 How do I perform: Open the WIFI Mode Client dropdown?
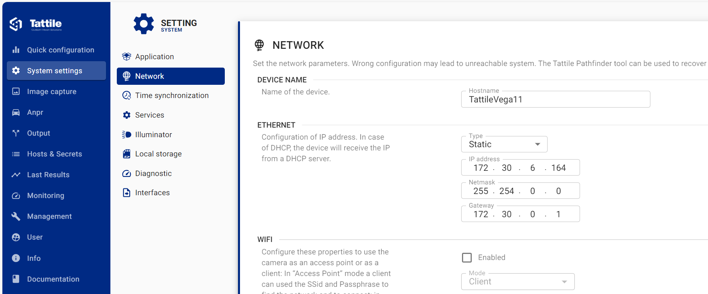[x=518, y=282]
